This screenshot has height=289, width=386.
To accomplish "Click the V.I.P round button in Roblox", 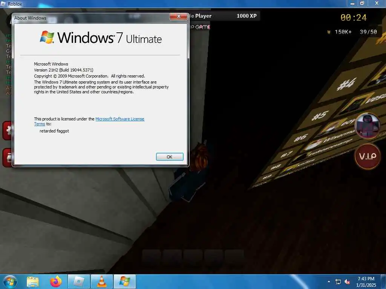I will pyautogui.click(x=368, y=157).
